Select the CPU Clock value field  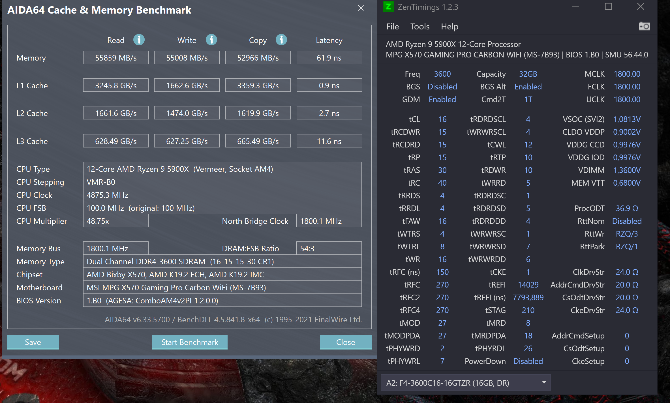coord(222,195)
